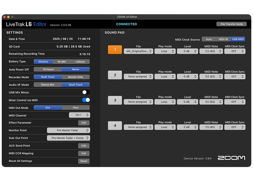Select MIDI IN clock source
Screen dimensions: 253x181
(x=223, y=39)
